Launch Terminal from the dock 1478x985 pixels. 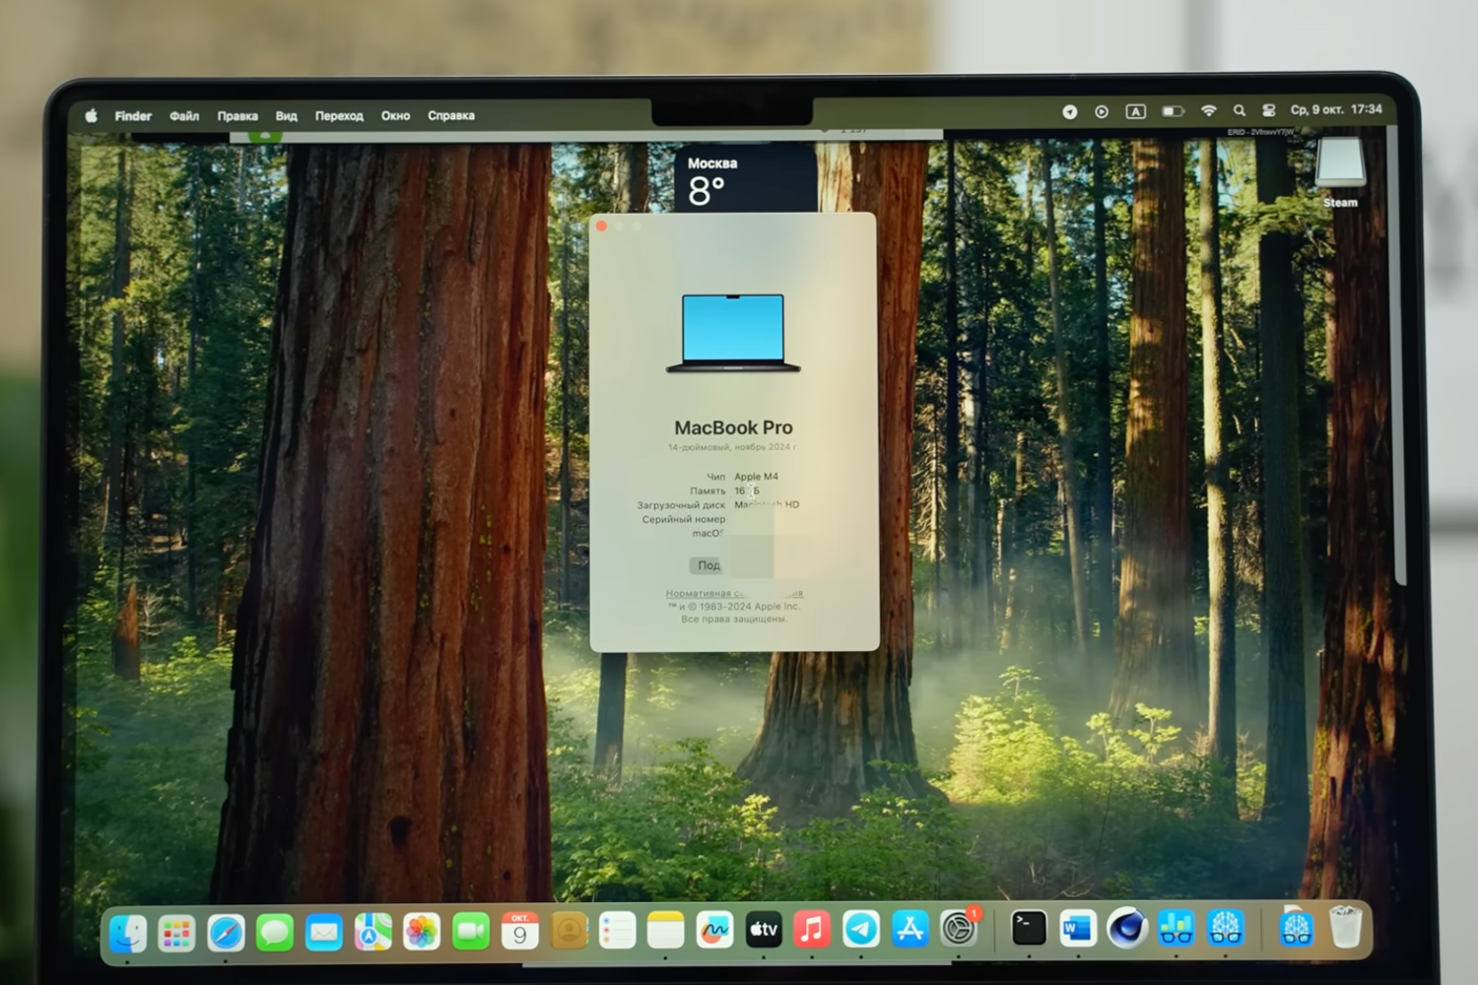(1029, 929)
